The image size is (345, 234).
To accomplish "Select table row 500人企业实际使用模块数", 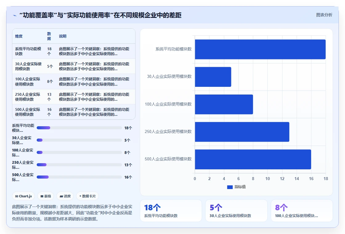I will coord(74,112).
